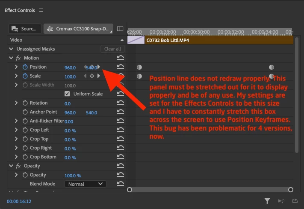The width and height of the screenshot is (304, 209).
Task: Reset the Opacity effect group
Action: click(x=121, y=165)
